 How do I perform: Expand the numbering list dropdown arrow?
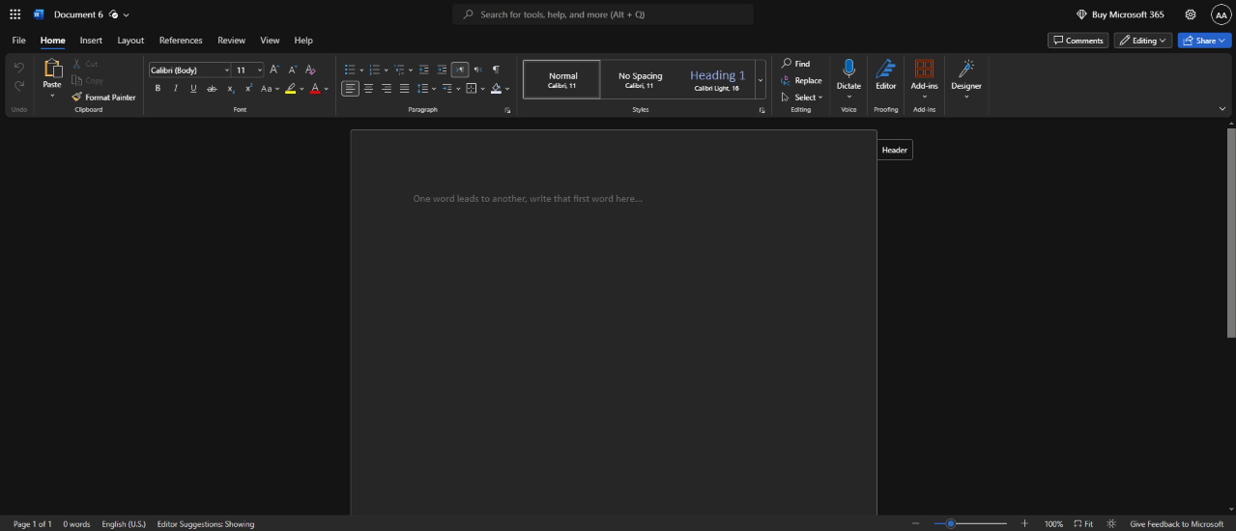pyautogui.click(x=386, y=70)
